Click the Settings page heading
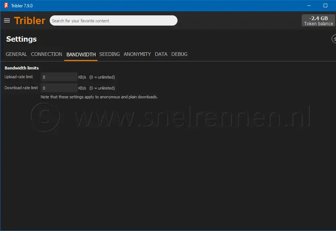The width and height of the screenshot is (336, 231). 22,39
